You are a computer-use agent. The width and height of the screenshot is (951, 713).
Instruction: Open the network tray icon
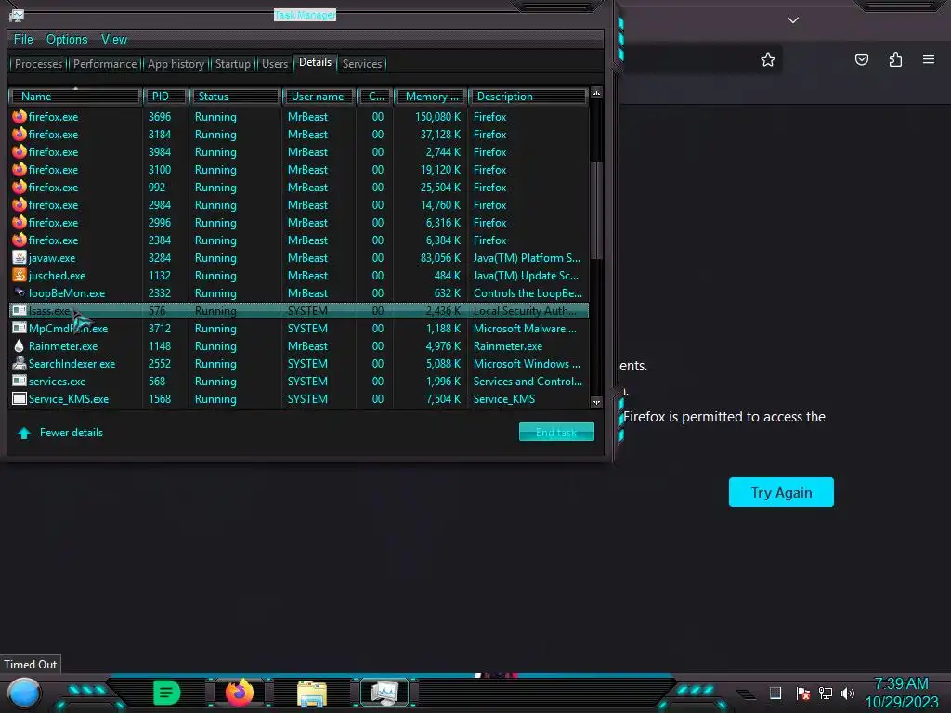[826, 693]
